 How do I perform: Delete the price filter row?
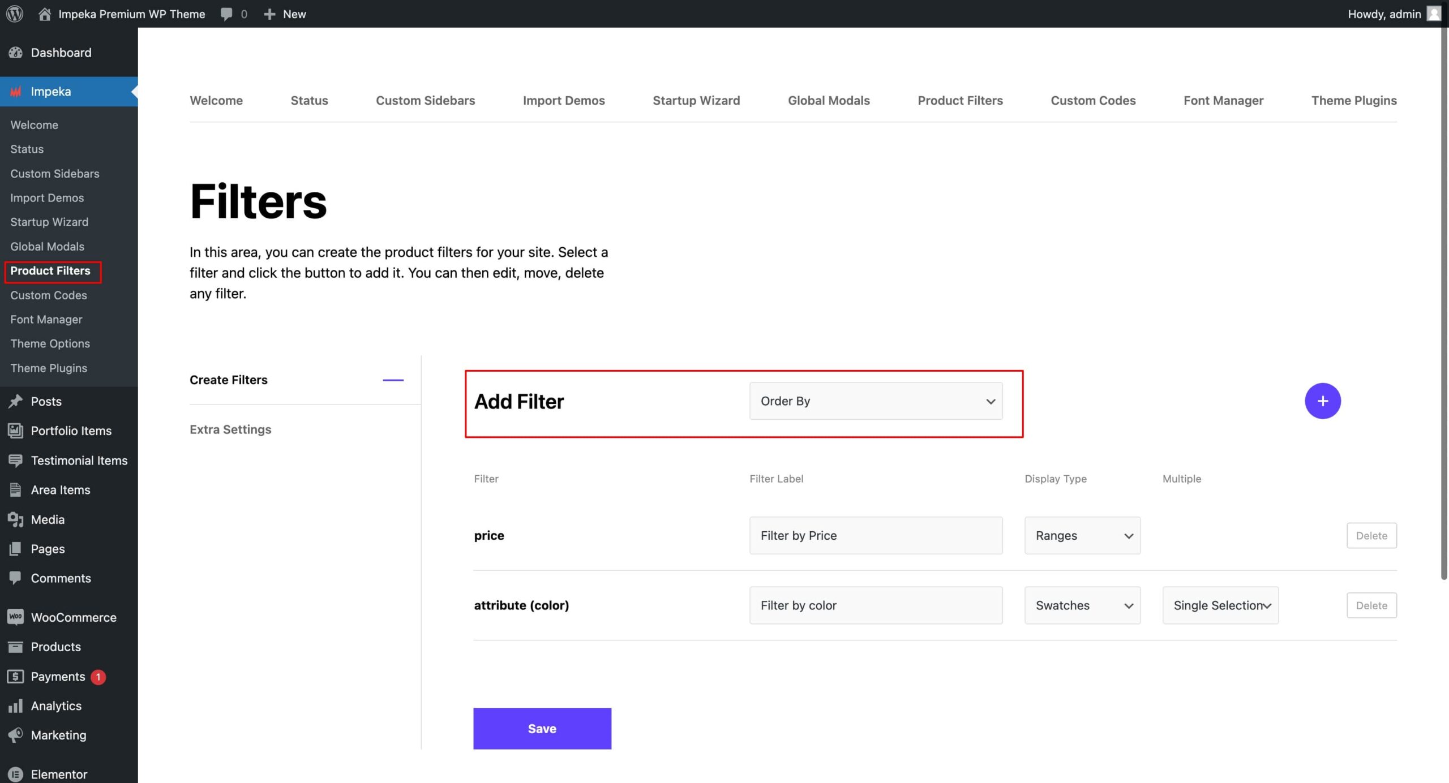click(x=1371, y=535)
